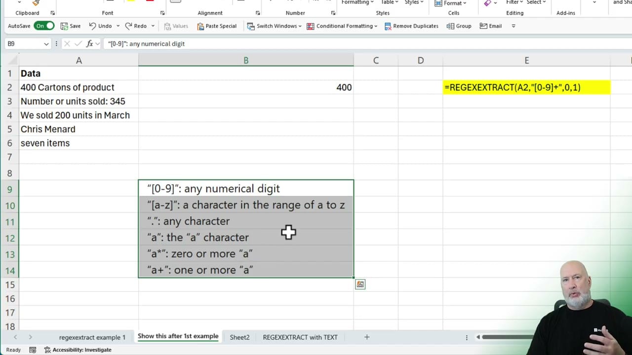The image size is (632, 355).
Task: Switch to the Sheet2 tab
Action: tap(239, 337)
